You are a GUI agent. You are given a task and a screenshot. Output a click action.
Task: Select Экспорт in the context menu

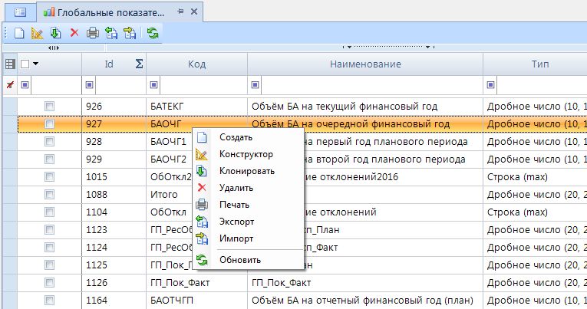236,222
